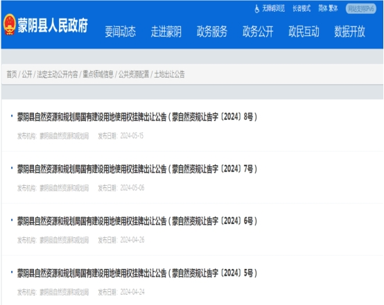Click 公共资源配置 breadcrumb link
Viewport: 384px width, 305px height.
pos(134,74)
